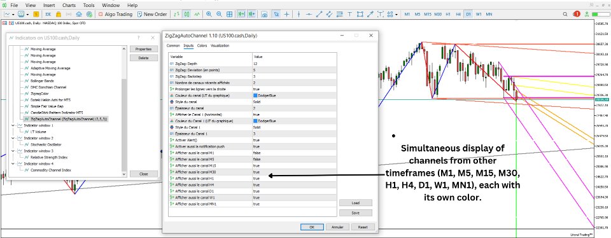Take a chart screenshot with camera icon

click(x=265, y=14)
